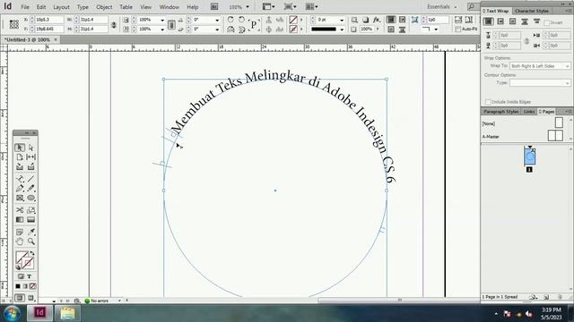Open the Bridge icon in menu bar
This screenshot has width=574, height=322.
pos(214,6)
